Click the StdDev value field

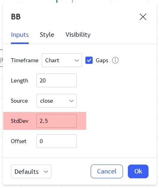57,121
